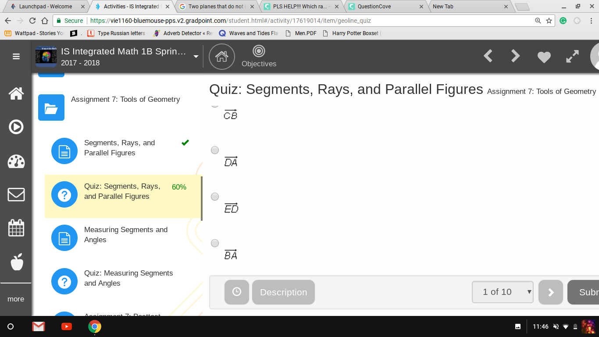Select the ray ED answer option
Image resolution: width=599 pixels, height=337 pixels.
coord(215,197)
